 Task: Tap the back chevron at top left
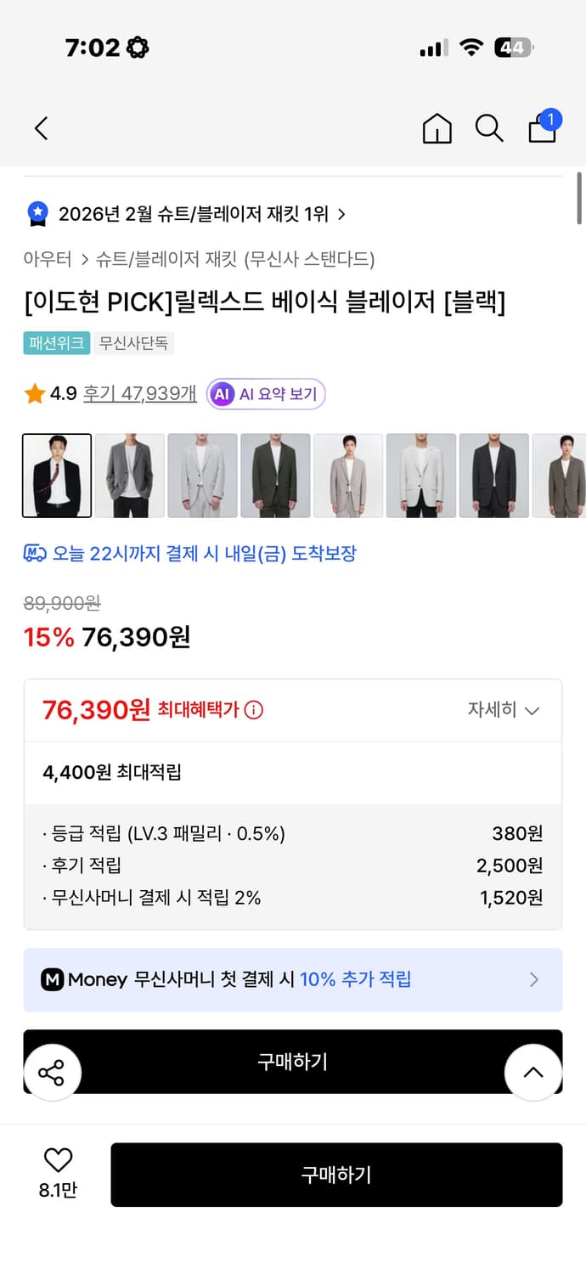[40, 128]
